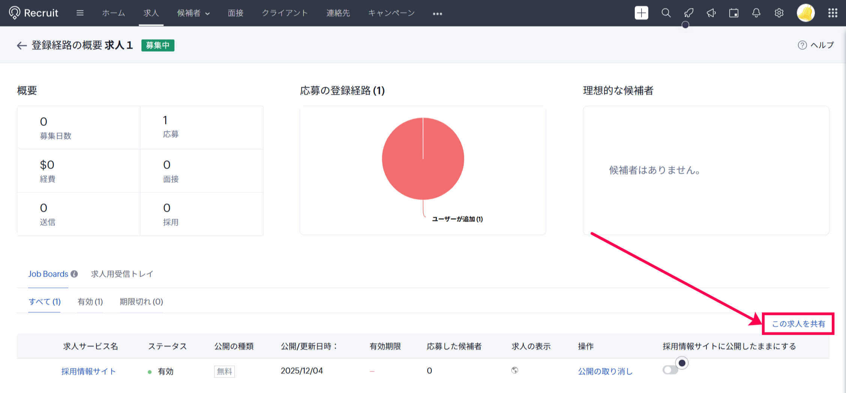Click the back arrow beside 登録経路の概要
This screenshot has width=846, height=393.
click(x=21, y=46)
